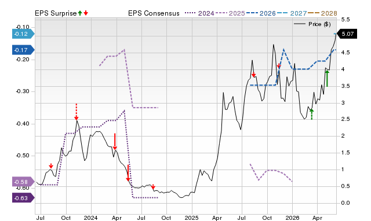Click the -0.30 EPS axis label

click(23, 91)
